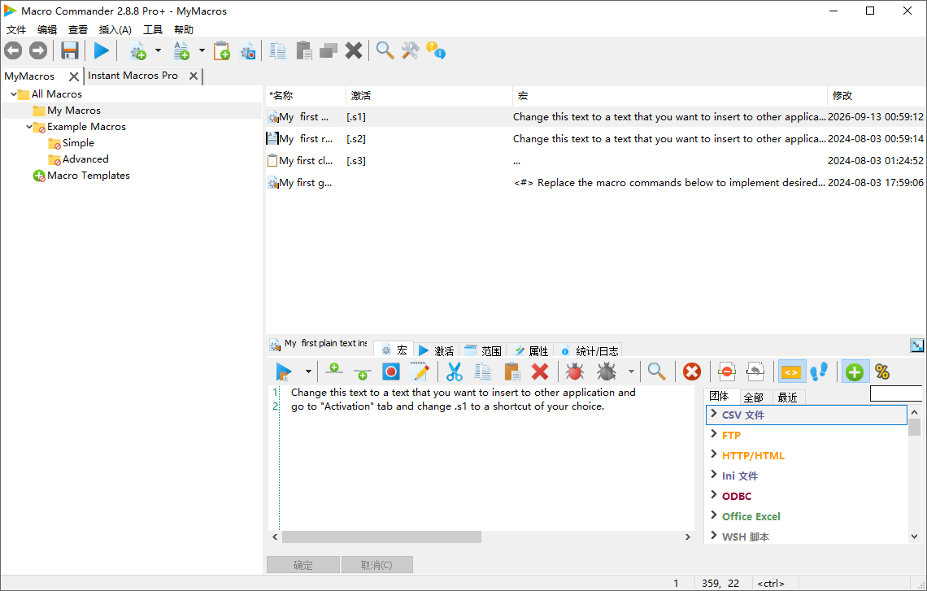Click the page with red minus icon
This screenshot has height=591, width=927.
(727, 372)
